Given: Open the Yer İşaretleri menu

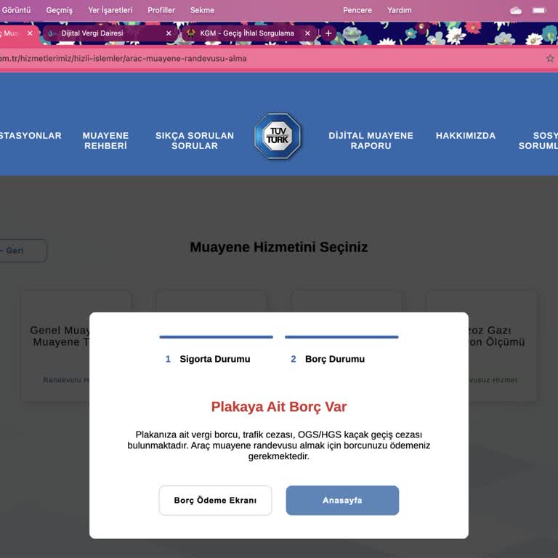Looking at the screenshot, I should click(x=110, y=10).
